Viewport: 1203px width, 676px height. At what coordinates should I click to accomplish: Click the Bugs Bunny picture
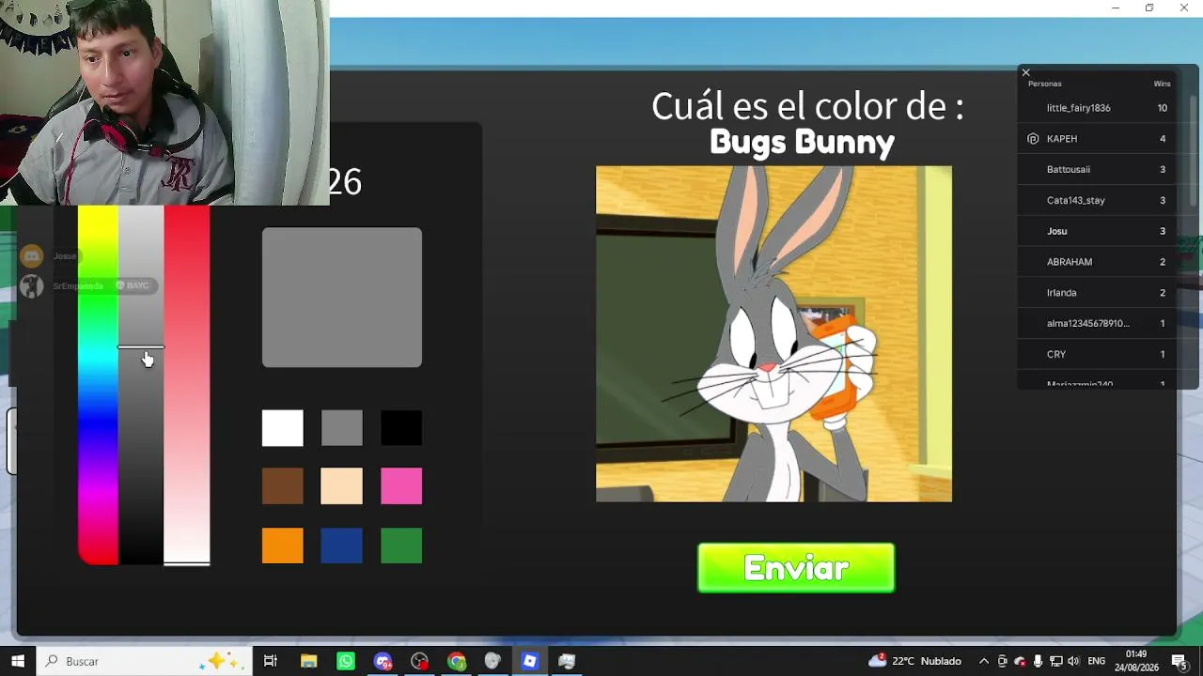[773, 334]
